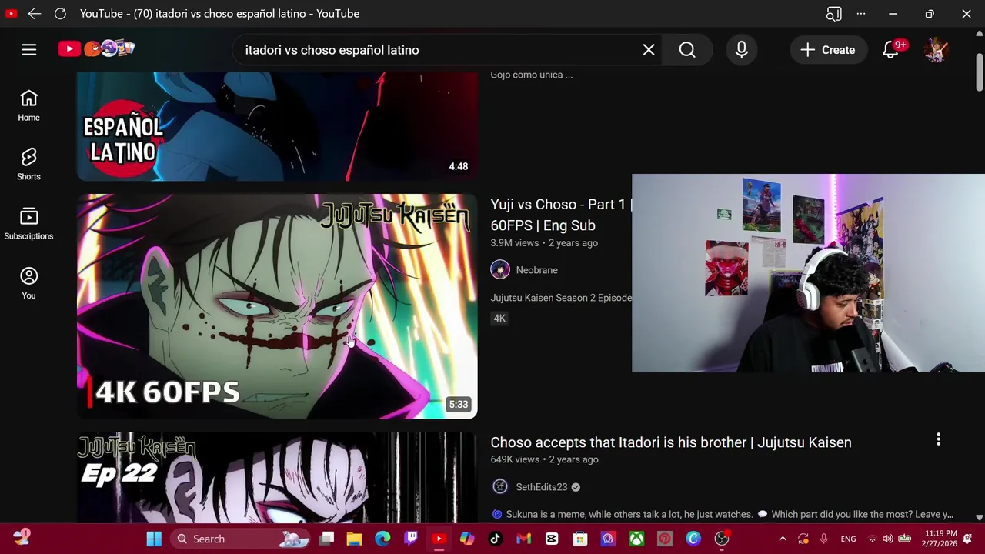
Task: Open 'Yuji vs Choso - Part 1' title
Action: point(561,215)
